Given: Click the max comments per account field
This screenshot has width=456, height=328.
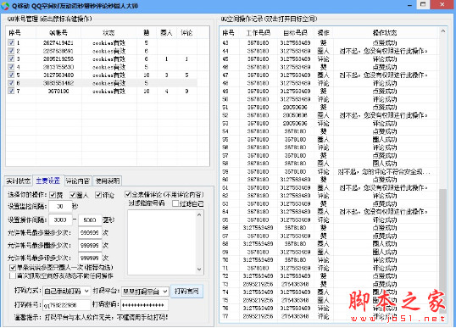Looking at the screenshot, I should [x=90, y=258].
